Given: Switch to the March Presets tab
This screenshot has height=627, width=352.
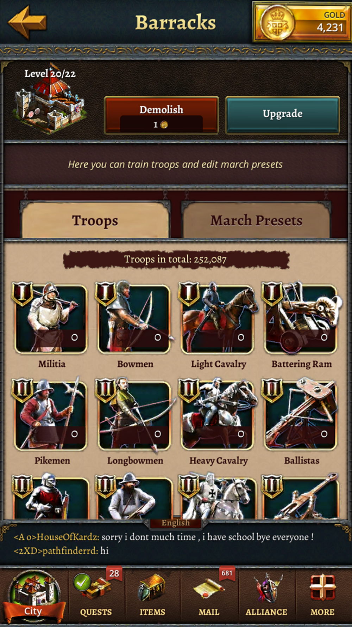Looking at the screenshot, I should tap(256, 220).
